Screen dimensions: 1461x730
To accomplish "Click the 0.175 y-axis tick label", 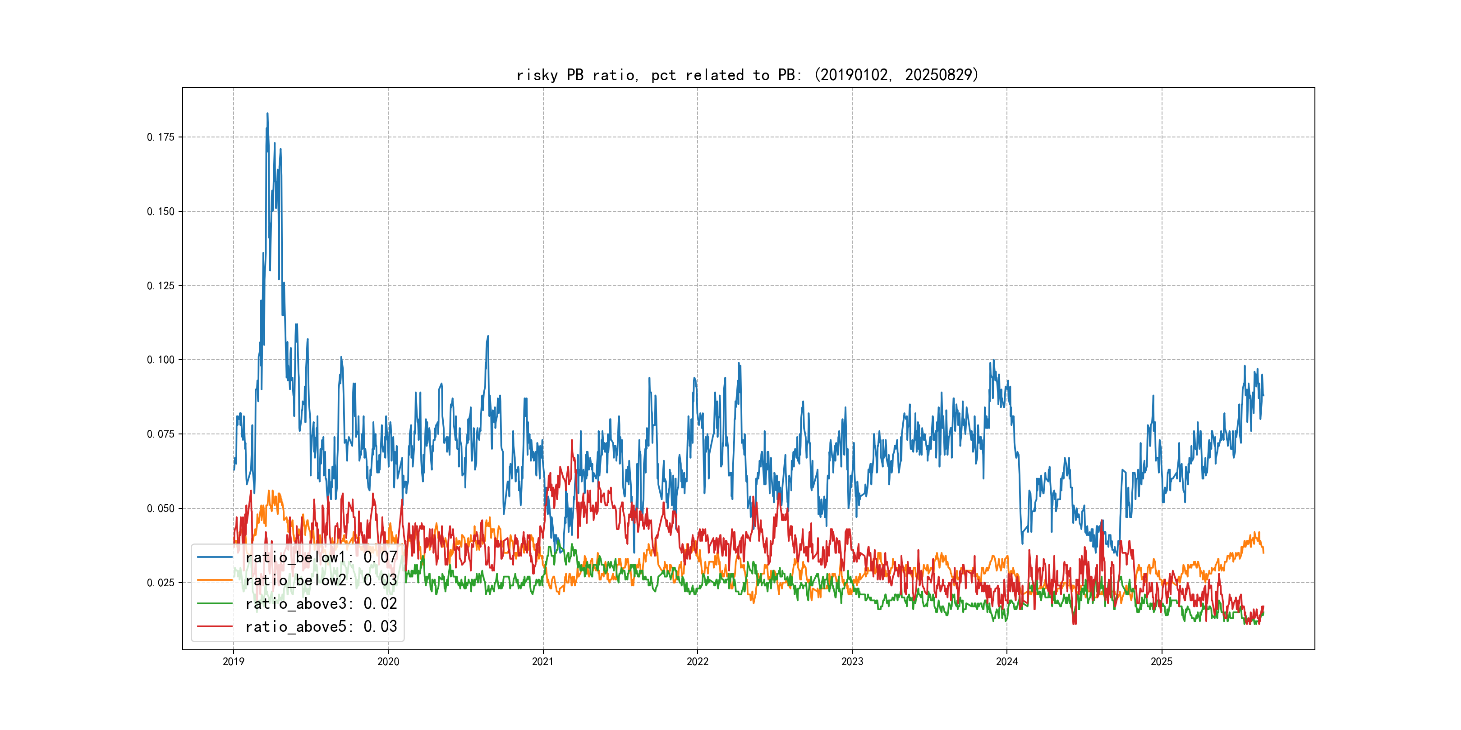I will (161, 137).
